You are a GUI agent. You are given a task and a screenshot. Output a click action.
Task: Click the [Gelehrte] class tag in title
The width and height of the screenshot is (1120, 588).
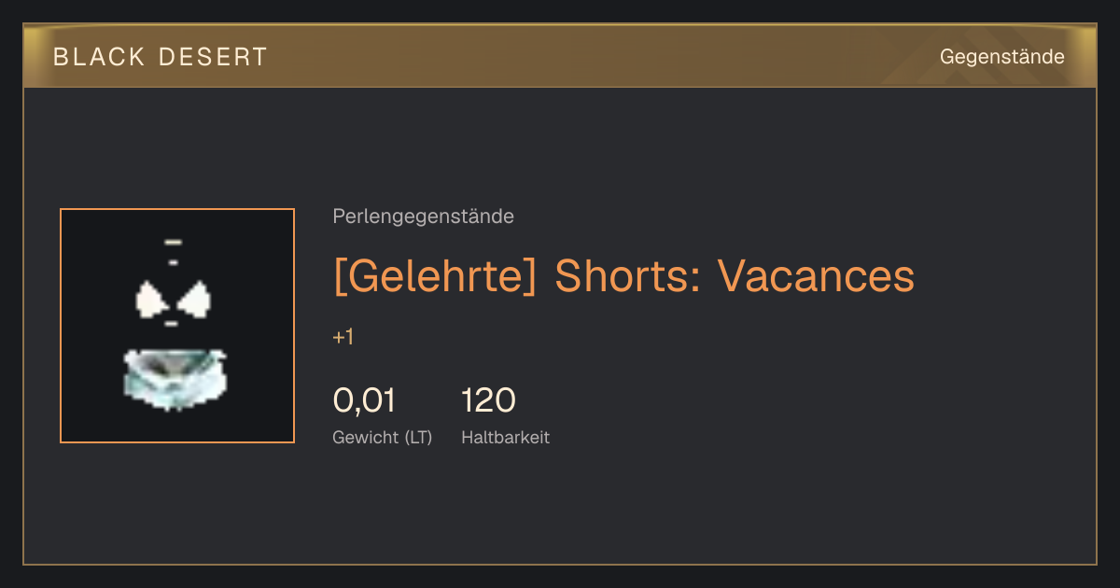click(435, 275)
